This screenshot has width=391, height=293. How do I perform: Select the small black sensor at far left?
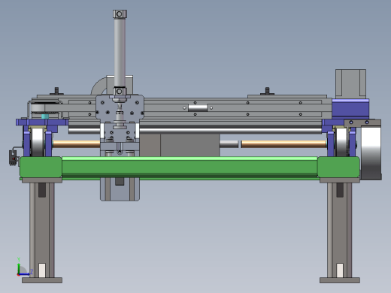(x=13, y=158)
